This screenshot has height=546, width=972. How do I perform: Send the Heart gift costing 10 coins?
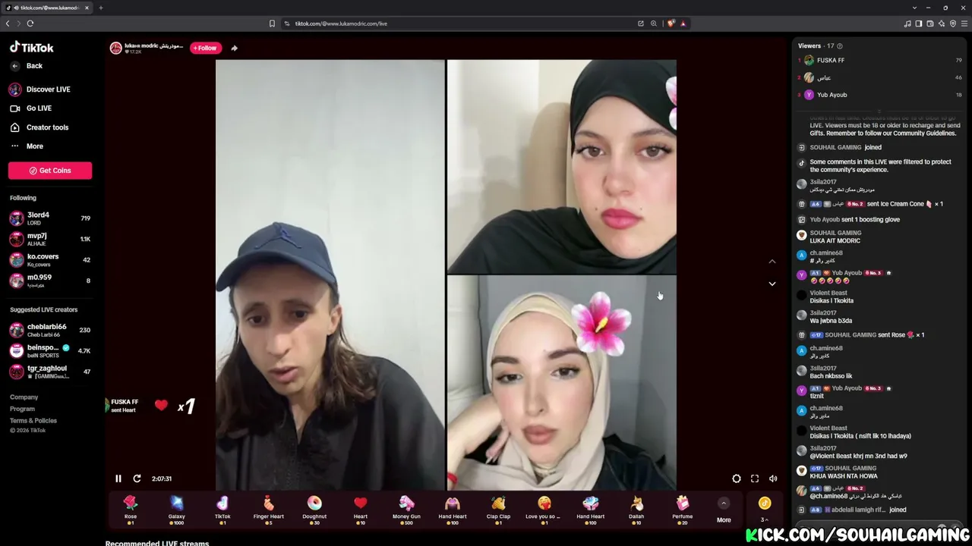point(361,509)
